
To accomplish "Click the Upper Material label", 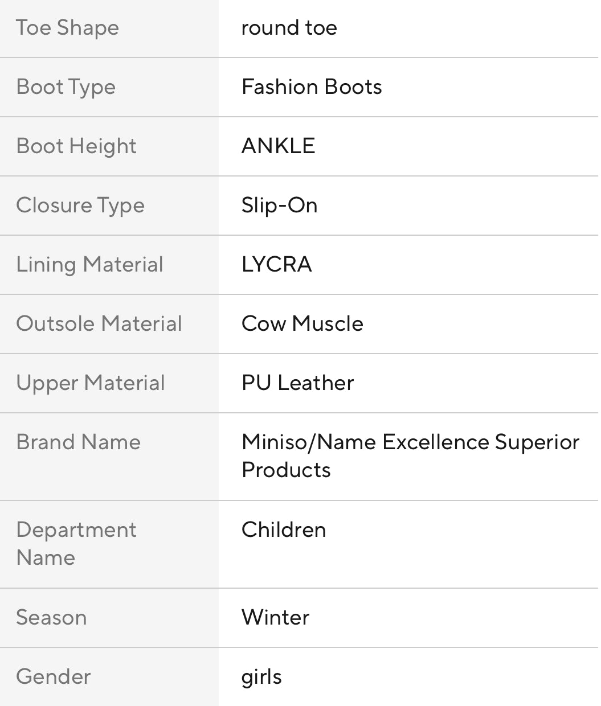I will pyautogui.click(x=90, y=383).
